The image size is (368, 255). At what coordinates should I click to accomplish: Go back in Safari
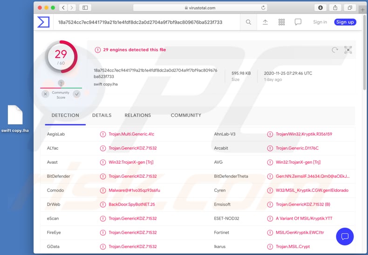[63, 8]
